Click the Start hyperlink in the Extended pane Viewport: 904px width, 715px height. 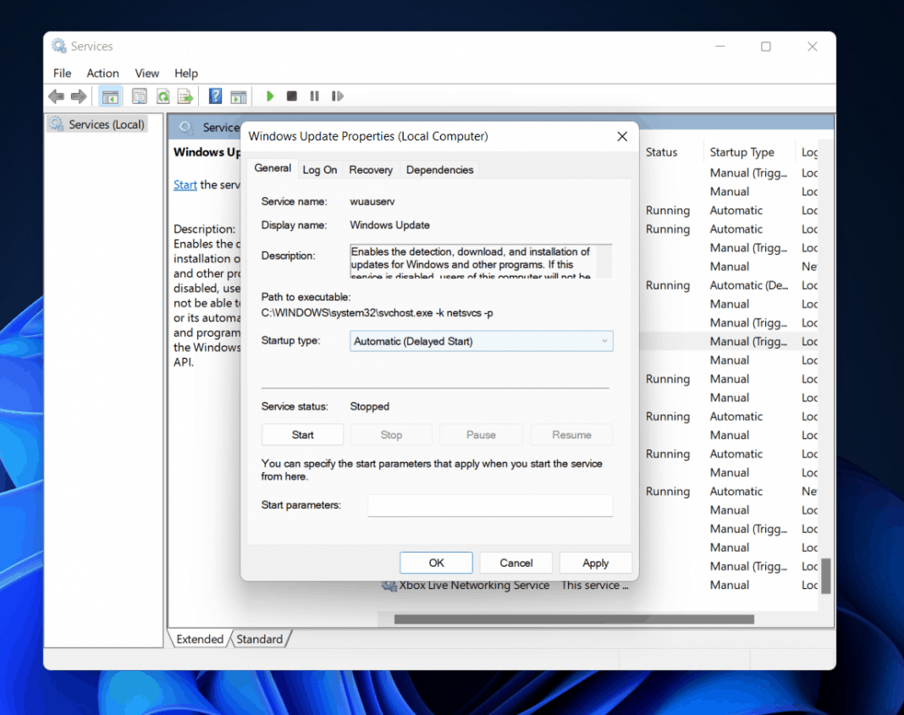(x=185, y=184)
